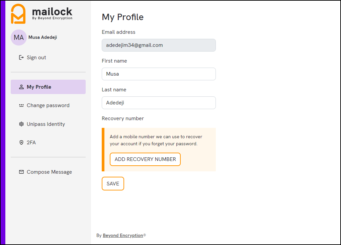Click inside the First name field
This screenshot has height=245, width=341.
point(158,74)
